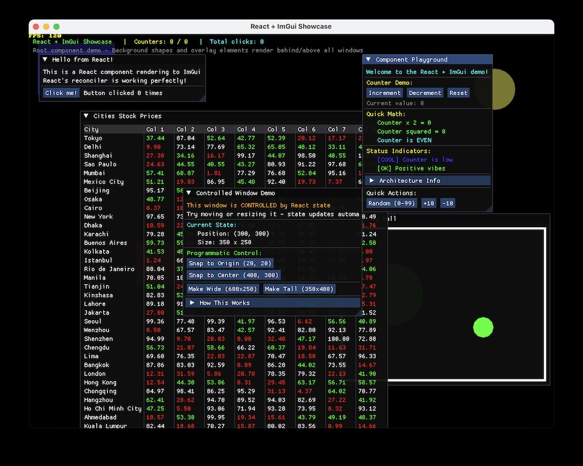This screenshot has width=583, height=466.
Task: Select Delhi Col 1 value 9.90
Action: coord(153,147)
